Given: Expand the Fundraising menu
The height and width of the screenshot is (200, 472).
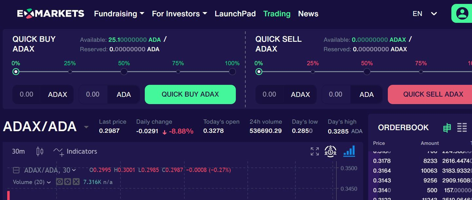Looking at the screenshot, I should pos(119,14).
